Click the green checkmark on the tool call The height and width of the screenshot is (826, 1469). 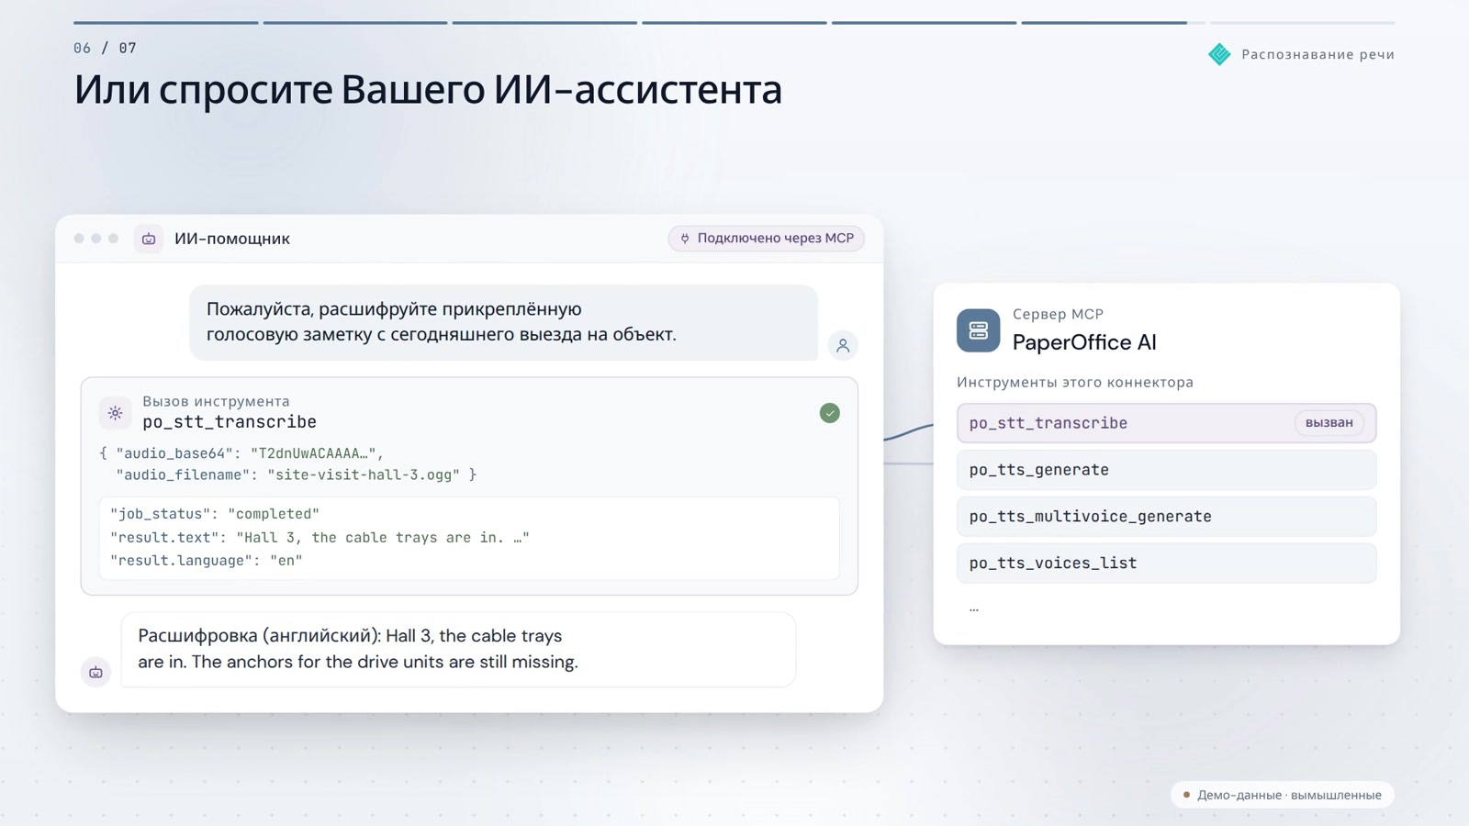(x=830, y=413)
